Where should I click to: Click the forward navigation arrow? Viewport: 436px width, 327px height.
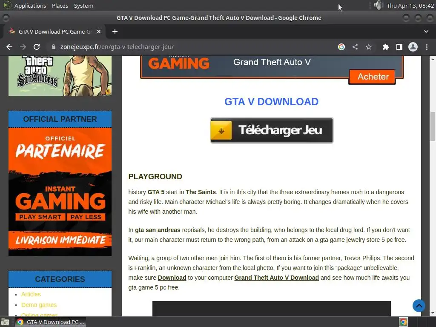pos(23,47)
